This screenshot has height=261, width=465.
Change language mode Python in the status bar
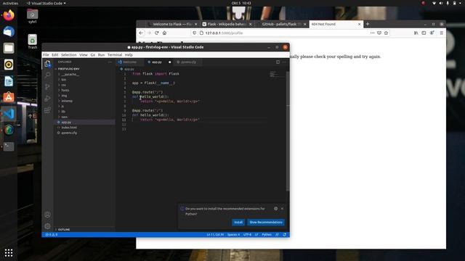click(267, 235)
